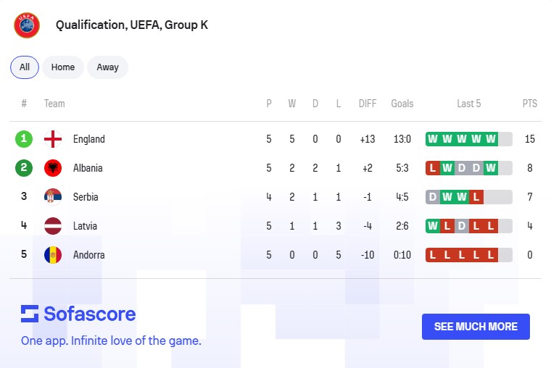Image resolution: width=551 pixels, height=368 pixels.
Task: Click Serbia's red L form badge
Action: tap(476, 197)
